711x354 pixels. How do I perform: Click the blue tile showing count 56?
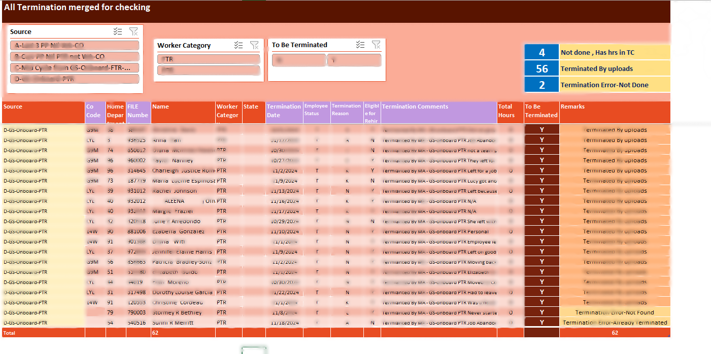(541, 68)
